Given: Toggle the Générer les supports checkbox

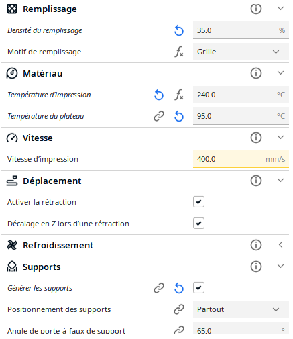Looking at the screenshot, I should pos(198,288).
